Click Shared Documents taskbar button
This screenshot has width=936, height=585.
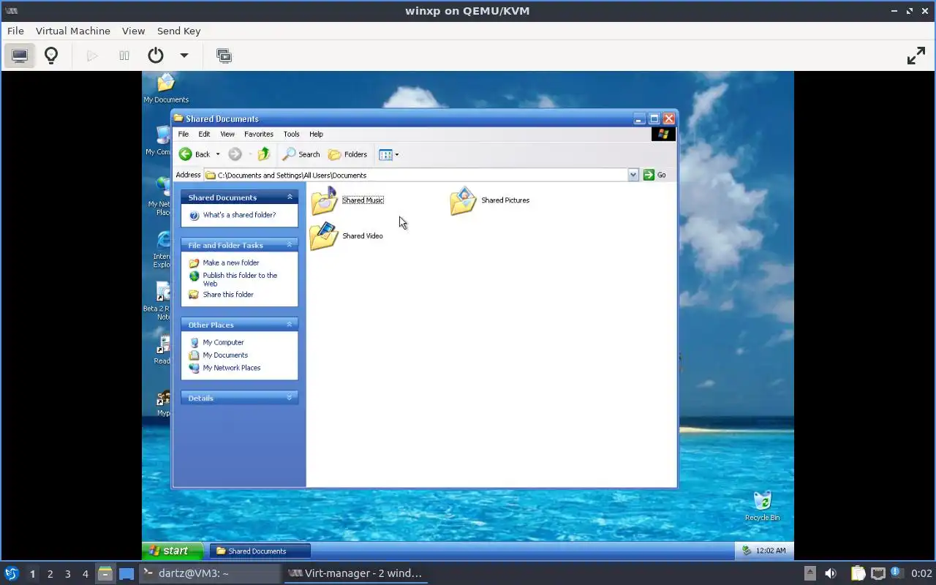[260, 551]
